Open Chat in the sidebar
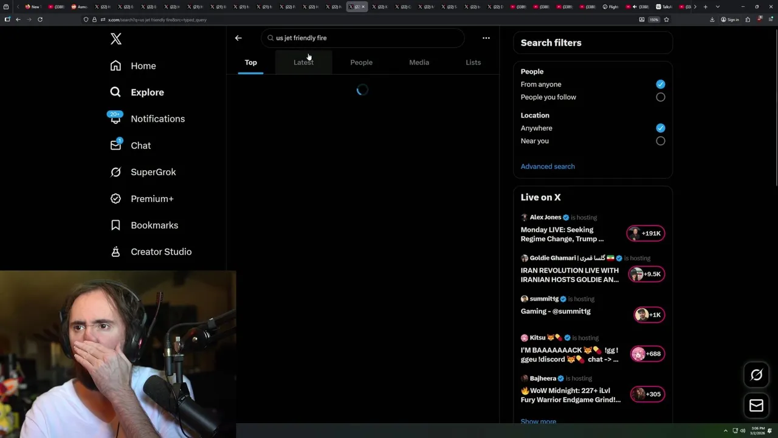Viewport: 778px width, 438px height. [131, 145]
